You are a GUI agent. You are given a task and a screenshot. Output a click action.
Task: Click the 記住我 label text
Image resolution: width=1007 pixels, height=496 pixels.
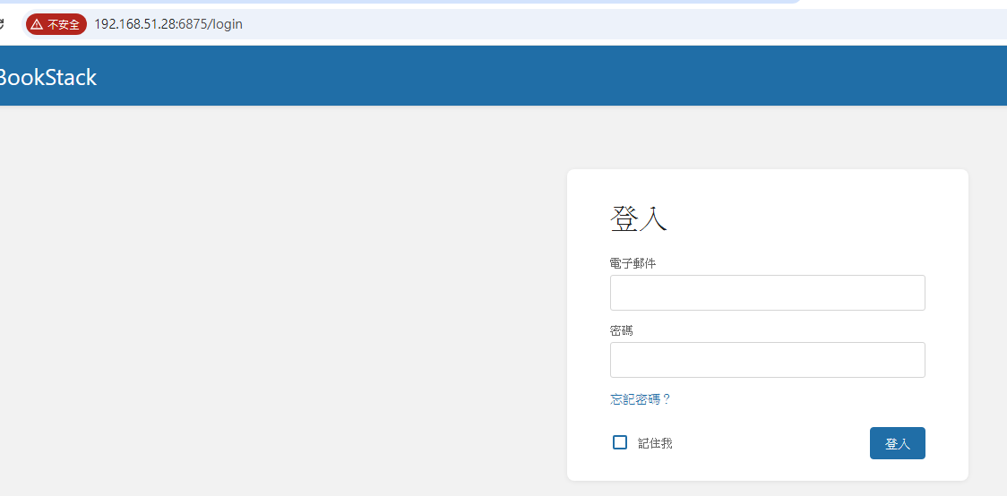tap(655, 443)
